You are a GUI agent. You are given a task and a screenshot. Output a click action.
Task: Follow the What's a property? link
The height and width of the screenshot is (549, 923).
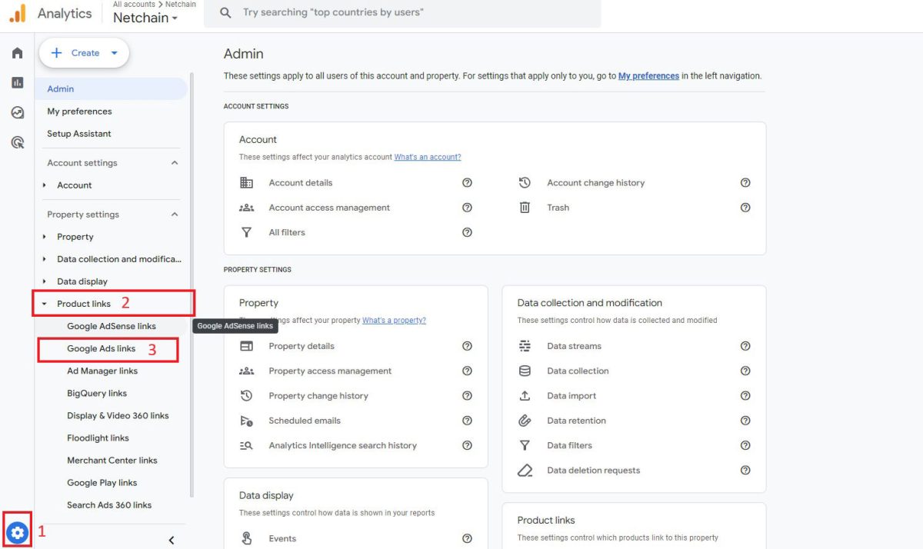(394, 320)
